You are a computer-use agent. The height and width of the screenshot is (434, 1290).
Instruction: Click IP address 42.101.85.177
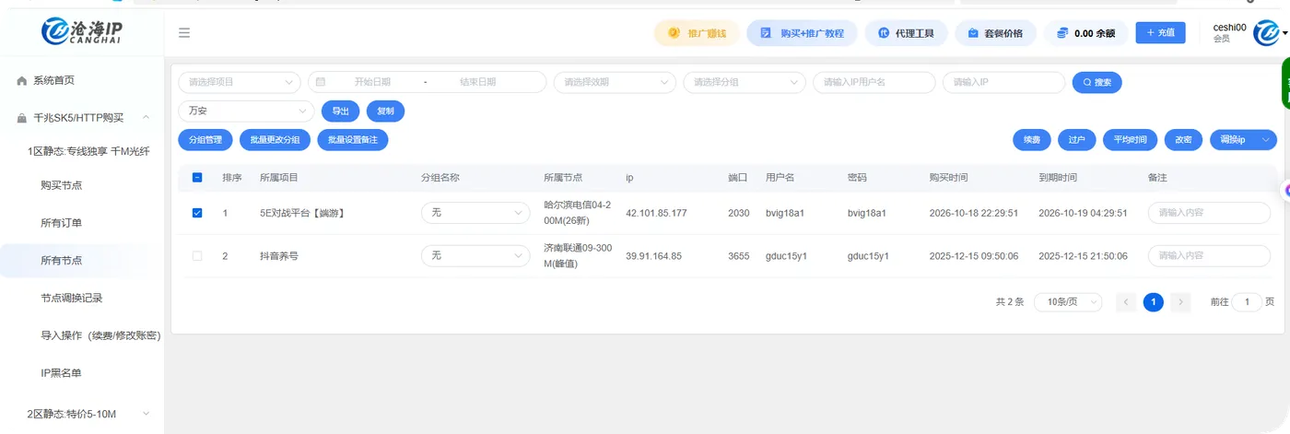[656, 213]
